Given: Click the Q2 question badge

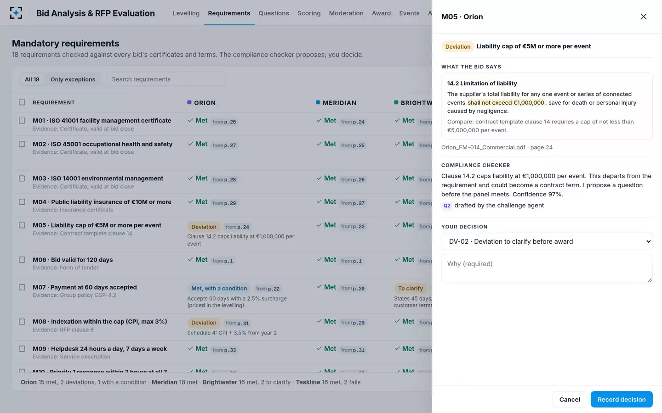Looking at the screenshot, I should coord(447,206).
